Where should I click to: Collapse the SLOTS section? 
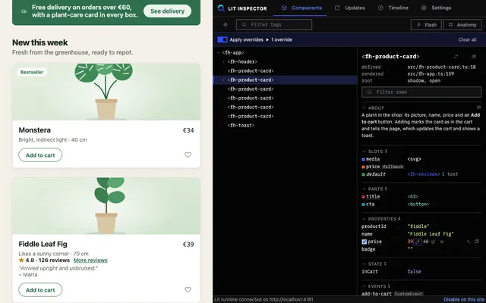tap(364, 151)
